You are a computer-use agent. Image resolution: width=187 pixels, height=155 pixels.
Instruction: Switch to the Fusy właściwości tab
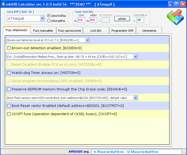click(x=16, y=30)
